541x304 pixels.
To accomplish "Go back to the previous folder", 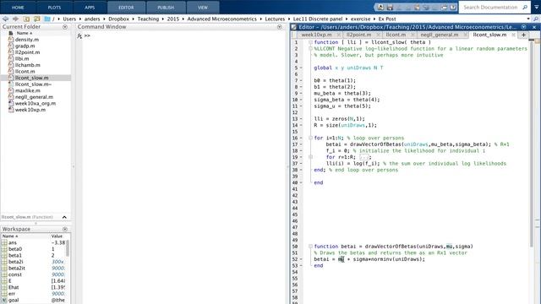I will 6,19.
